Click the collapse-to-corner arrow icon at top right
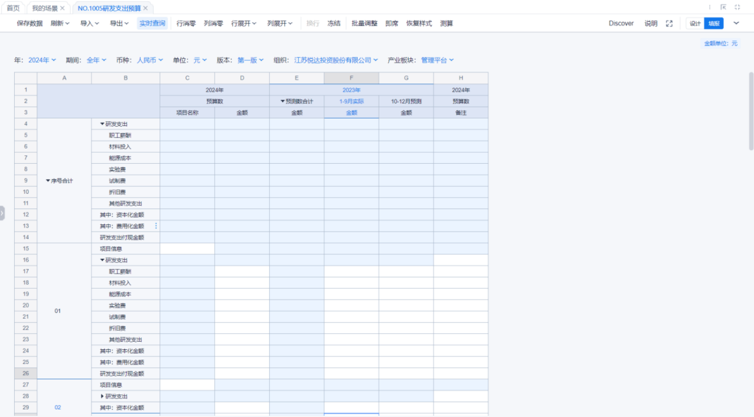754x417 pixels. click(x=723, y=8)
